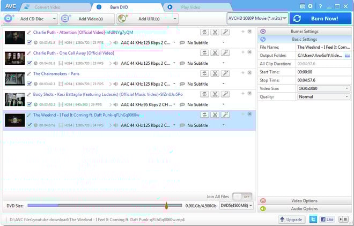The width and height of the screenshot is (354, 226).
Task: Edit the Start Time field
Action: 323,72
